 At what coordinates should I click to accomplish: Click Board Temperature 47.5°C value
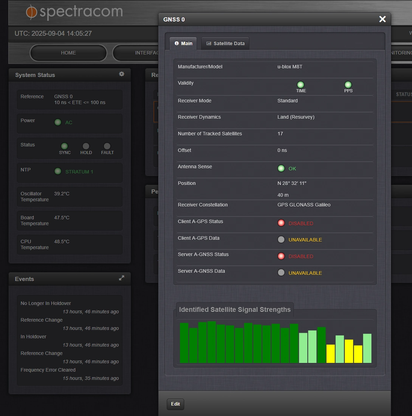click(62, 217)
